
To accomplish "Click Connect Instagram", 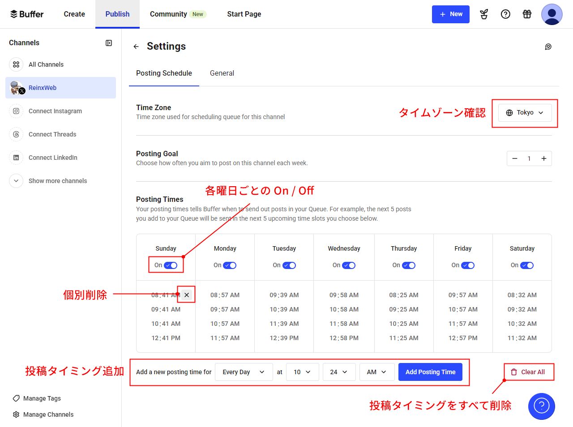I will tap(60, 111).
